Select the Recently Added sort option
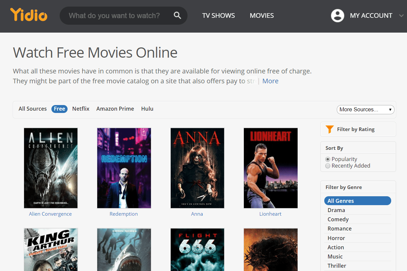The image size is (407, 271). click(x=328, y=166)
